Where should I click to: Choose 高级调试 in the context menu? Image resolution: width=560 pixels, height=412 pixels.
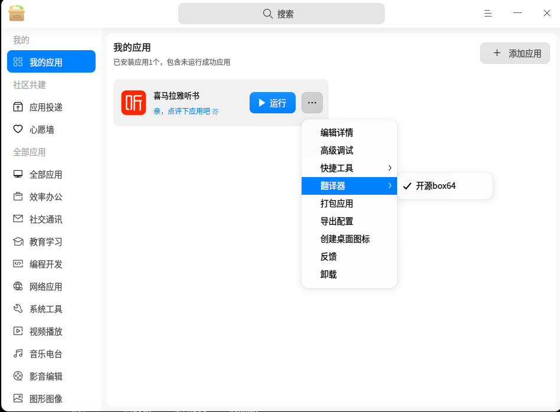coord(349,151)
